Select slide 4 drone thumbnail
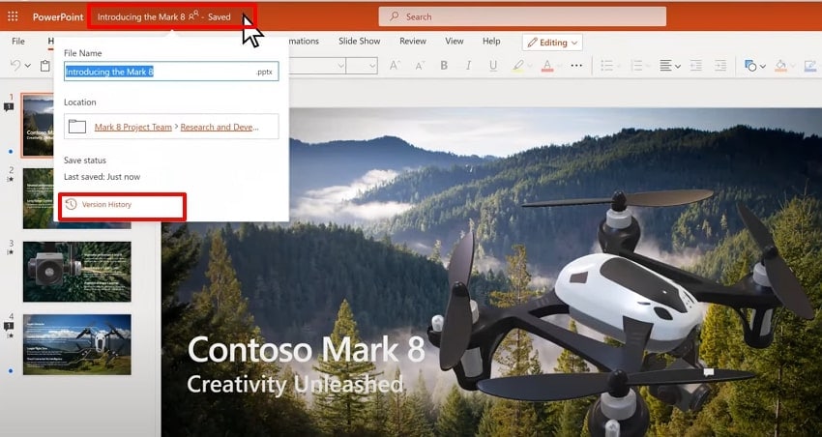822x437 pixels. (x=77, y=344)
